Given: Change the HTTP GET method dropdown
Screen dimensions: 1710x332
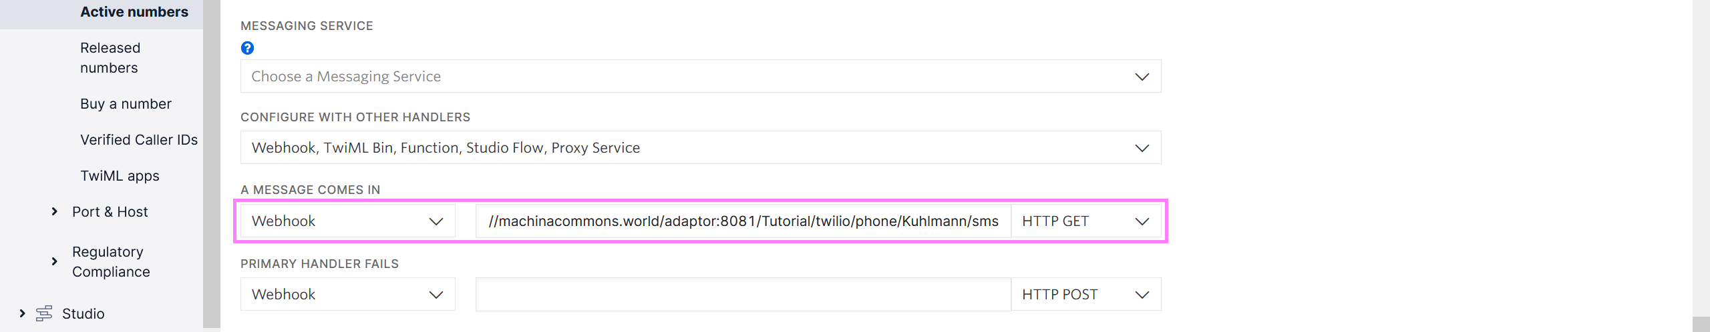Looking at the screenshot, I should [1086, 221].
